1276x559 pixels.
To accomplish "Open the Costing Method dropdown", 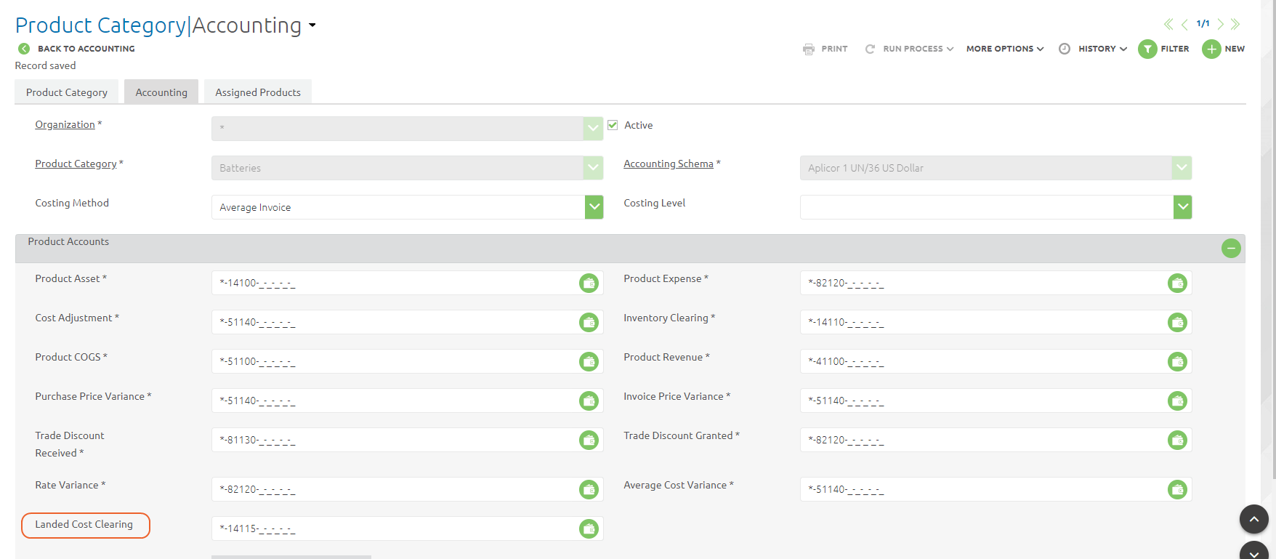I will pos(594,207).
